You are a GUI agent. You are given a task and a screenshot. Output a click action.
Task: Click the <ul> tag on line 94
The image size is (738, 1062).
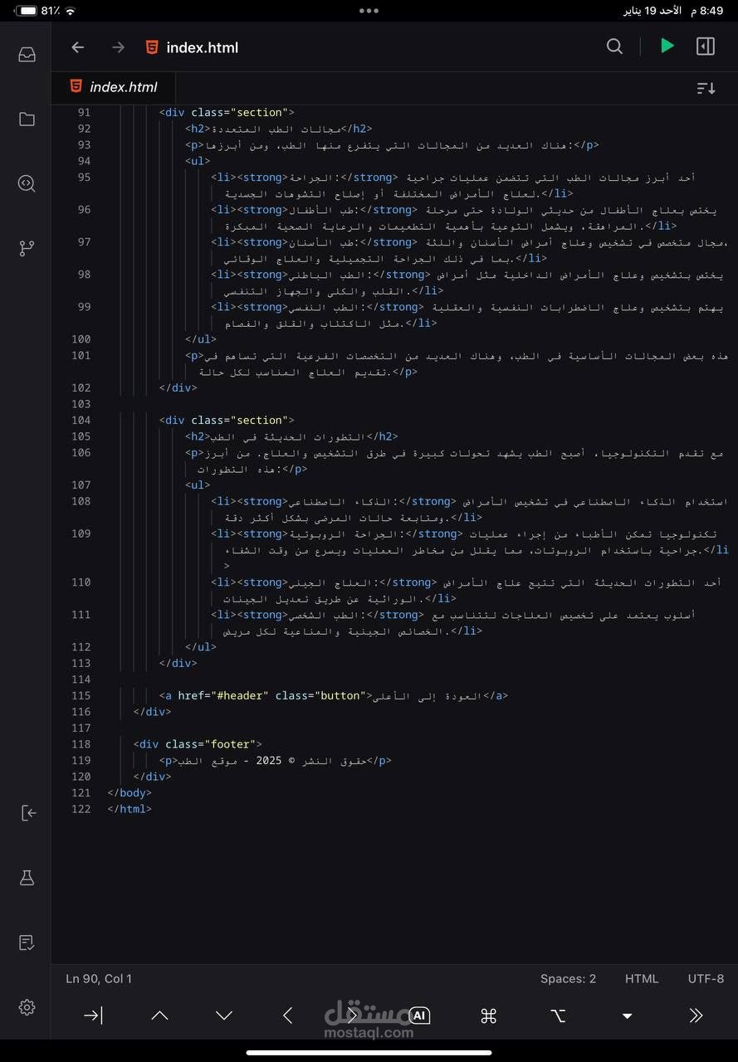[198, 161]
